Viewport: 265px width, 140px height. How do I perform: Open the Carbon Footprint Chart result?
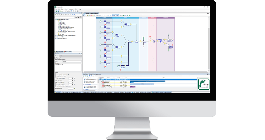pos(90,83)
